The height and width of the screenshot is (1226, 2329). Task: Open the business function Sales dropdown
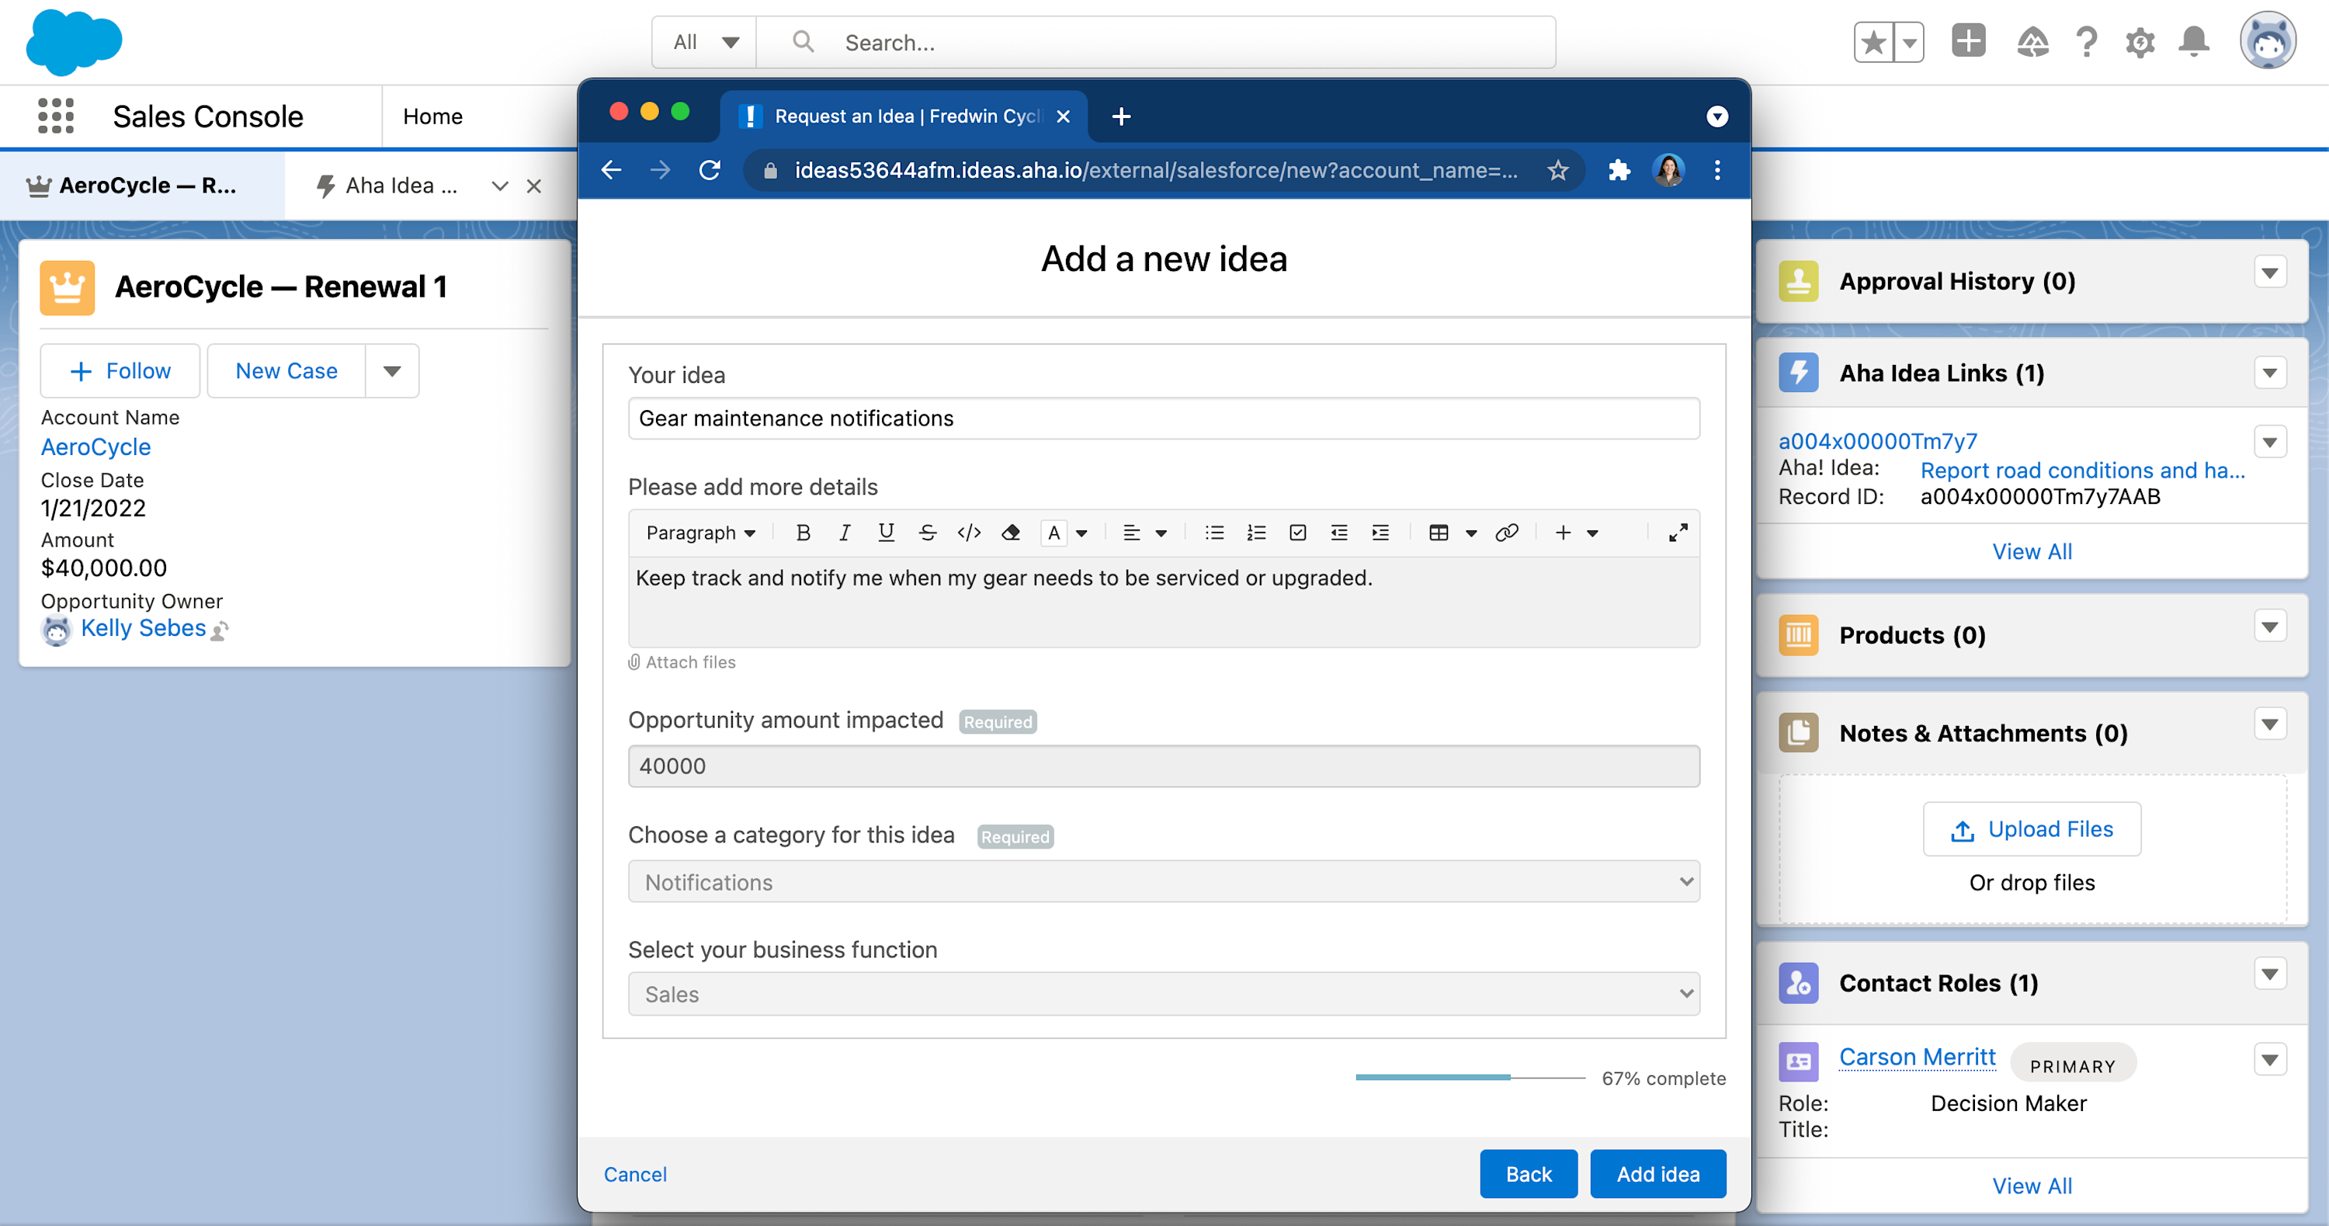point(1164,994)
